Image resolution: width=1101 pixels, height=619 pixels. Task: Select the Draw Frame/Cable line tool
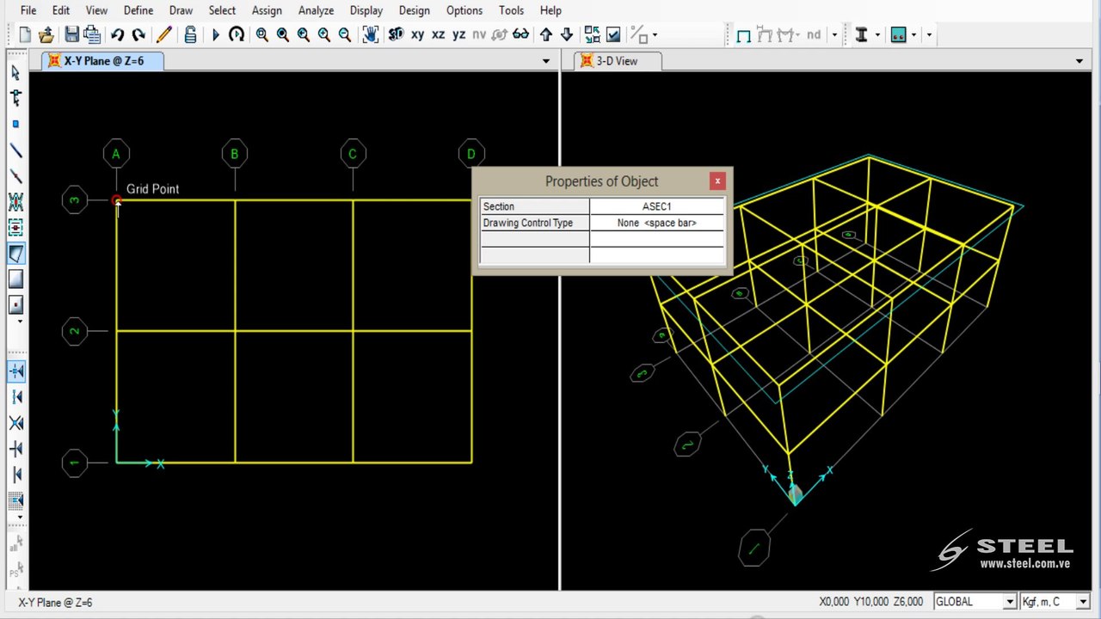click(x=15, y=150)
